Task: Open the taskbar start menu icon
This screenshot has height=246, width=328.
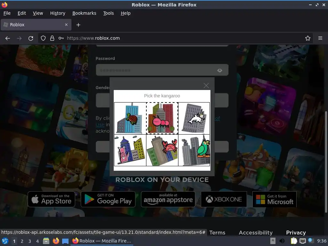Action: tap(5, 241)
